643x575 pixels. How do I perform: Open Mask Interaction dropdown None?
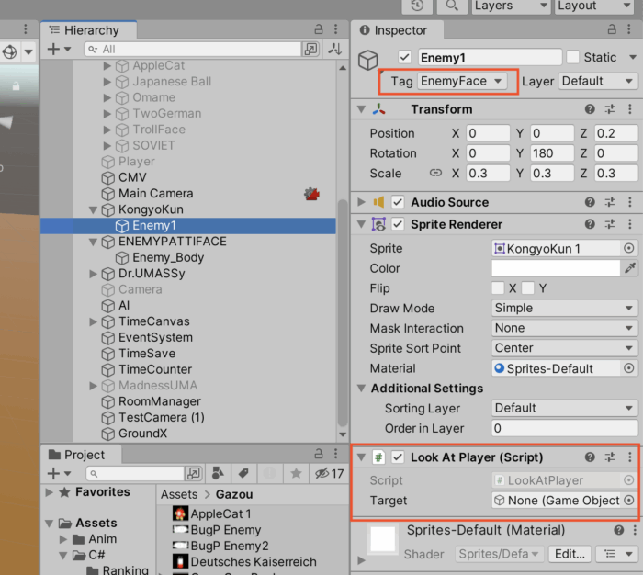(564, 328)
